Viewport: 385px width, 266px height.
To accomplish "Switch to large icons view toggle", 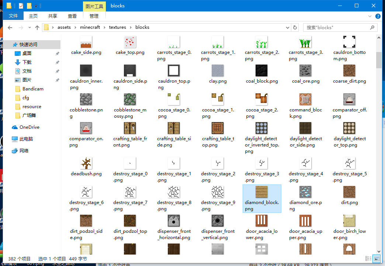I will click(x=377, y=258).
